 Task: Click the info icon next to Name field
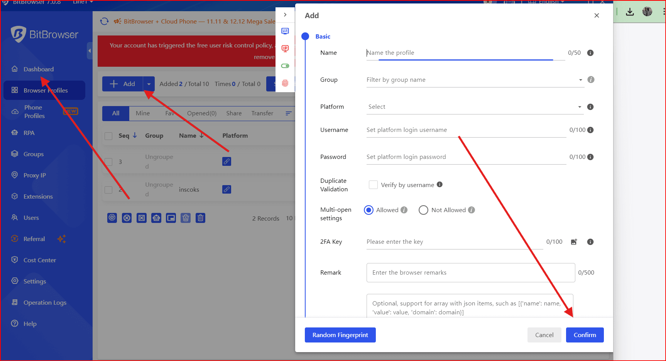point(590,53)
